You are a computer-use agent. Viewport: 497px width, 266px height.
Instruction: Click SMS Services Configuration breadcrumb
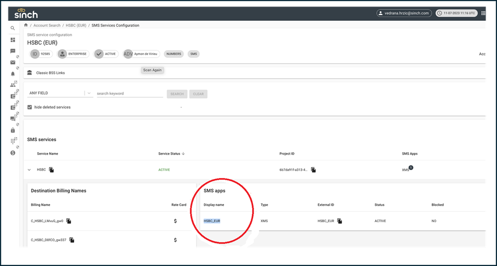[x=115, y=25]
